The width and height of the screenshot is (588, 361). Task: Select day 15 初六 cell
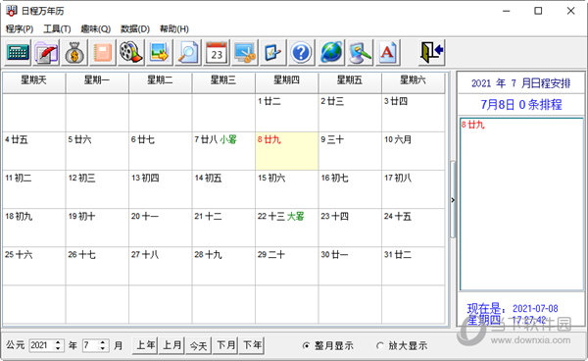point(286,189)
